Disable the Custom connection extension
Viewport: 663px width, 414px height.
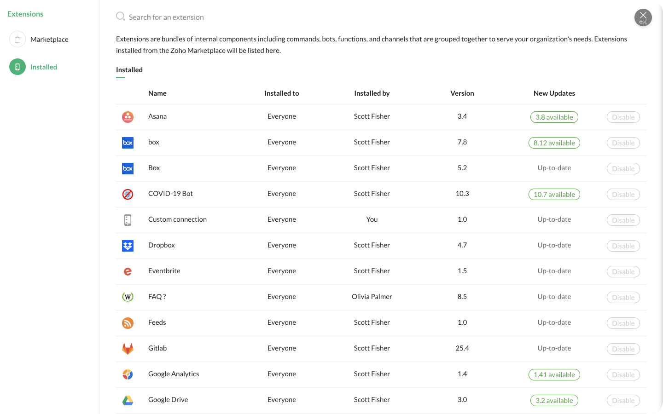pyautogui.click(x=623, y=220)
